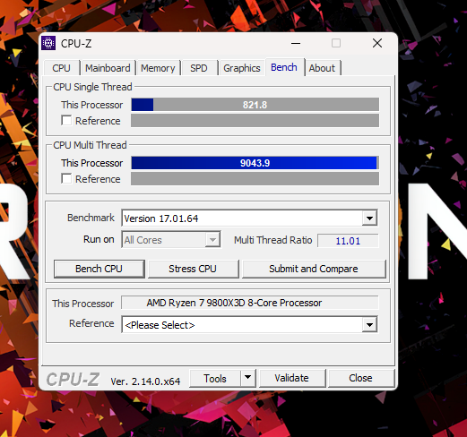The image size is (467, 437).
Task: Select the Bench tab
Action: coord(284,67)
